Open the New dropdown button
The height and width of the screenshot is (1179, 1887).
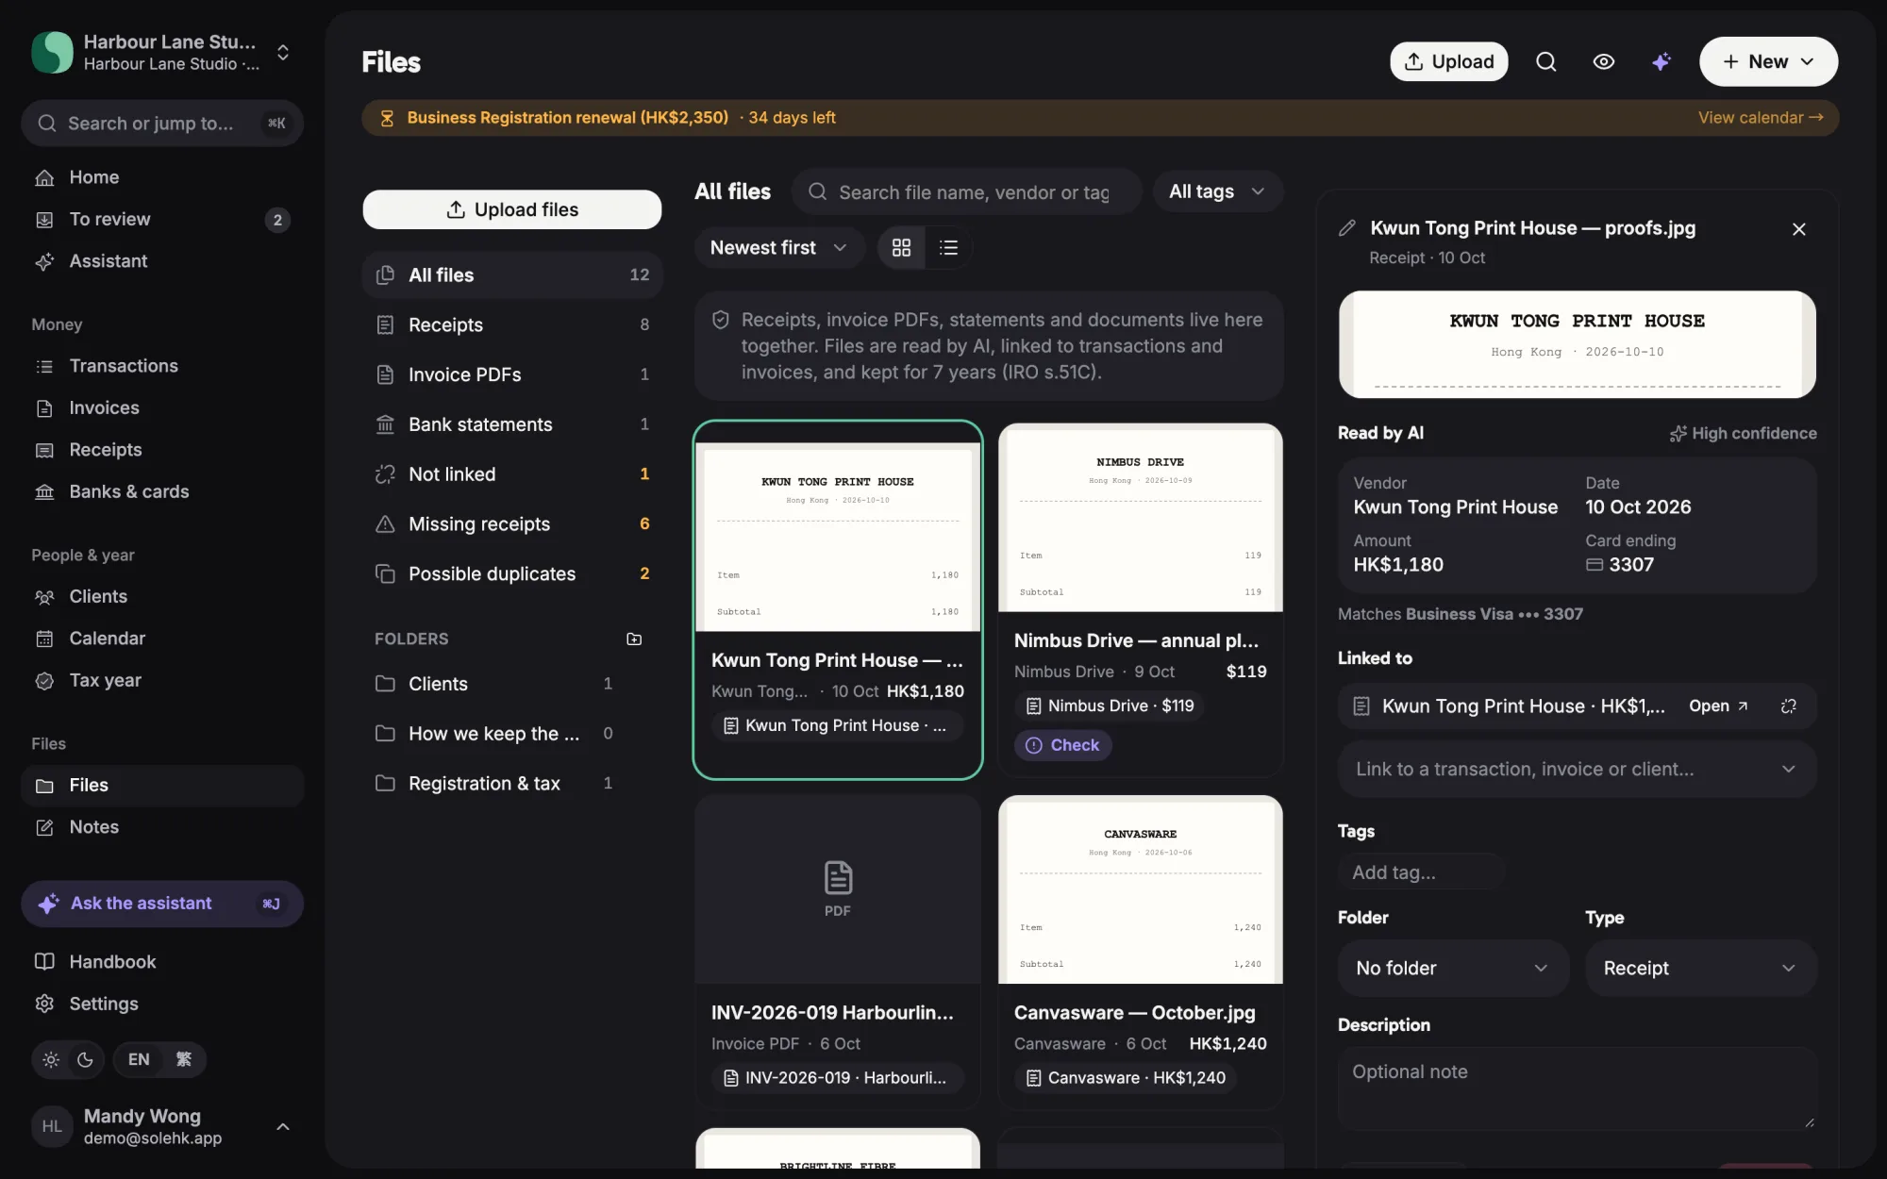pyautogui.click(x=1767, y=61)
